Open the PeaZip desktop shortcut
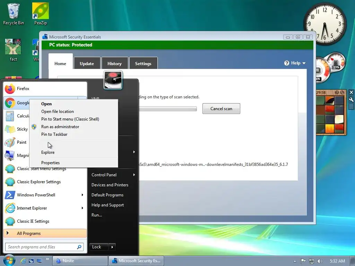 [x=41, y=14]
